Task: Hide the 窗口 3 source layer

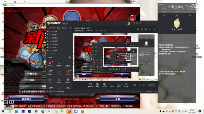Action: click(48, 38)
